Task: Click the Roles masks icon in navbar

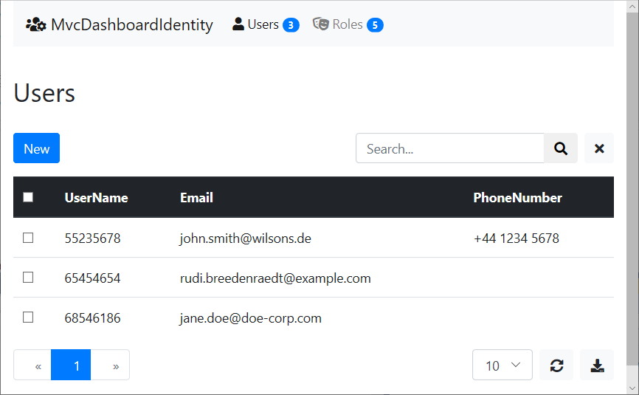Action: pos(321,24)
